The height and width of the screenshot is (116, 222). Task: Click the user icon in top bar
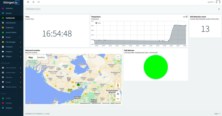(33, 2)
